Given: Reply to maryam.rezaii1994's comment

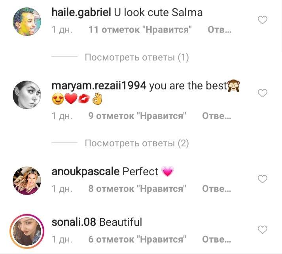Looking at the screenshot, I should pos(216,116).
